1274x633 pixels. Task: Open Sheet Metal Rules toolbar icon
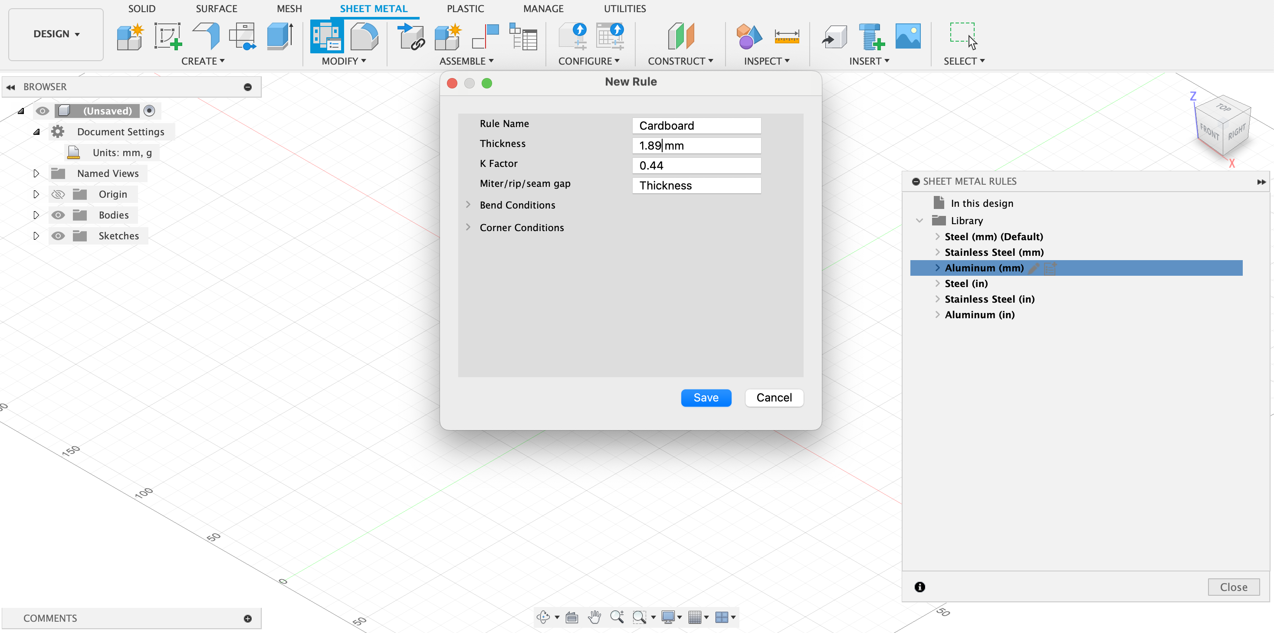[326, 36]
